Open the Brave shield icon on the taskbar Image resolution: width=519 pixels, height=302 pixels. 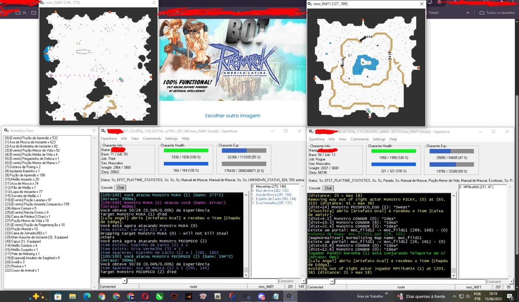174,296
